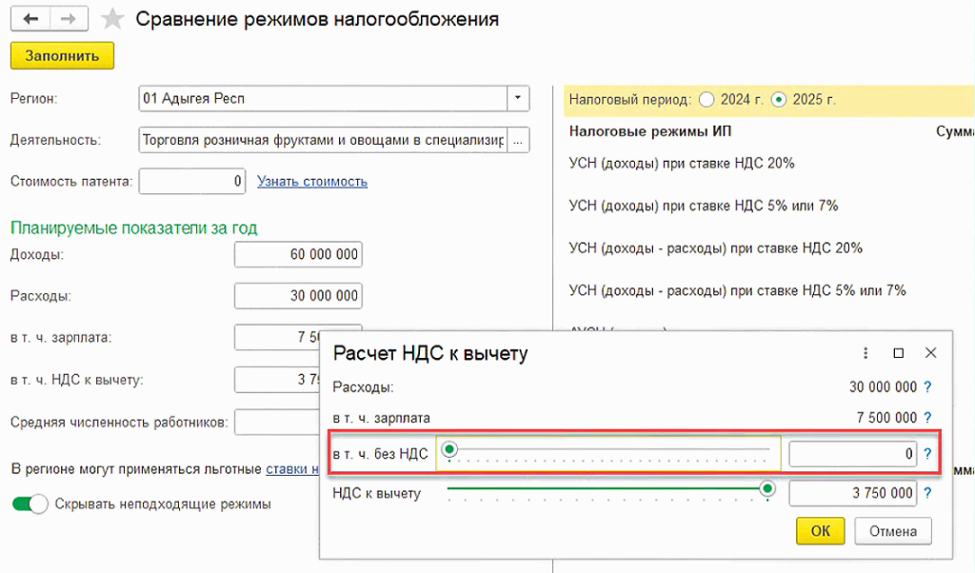
Task: Select the 2025 г. tax period
Action: (x=779, y=99)
